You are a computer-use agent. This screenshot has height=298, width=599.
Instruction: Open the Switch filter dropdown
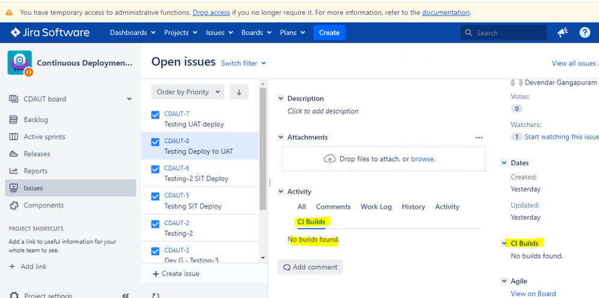click(243, 63)
